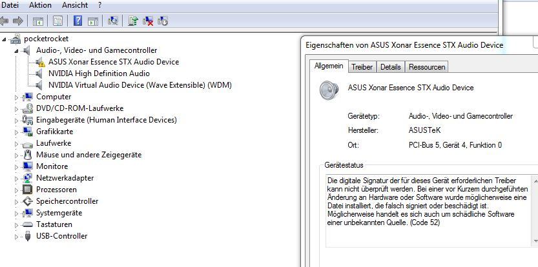Expand the Prozessoren category arrow
Image resolution: width=538 pixels, height=267 pixels.
(16, 190)
